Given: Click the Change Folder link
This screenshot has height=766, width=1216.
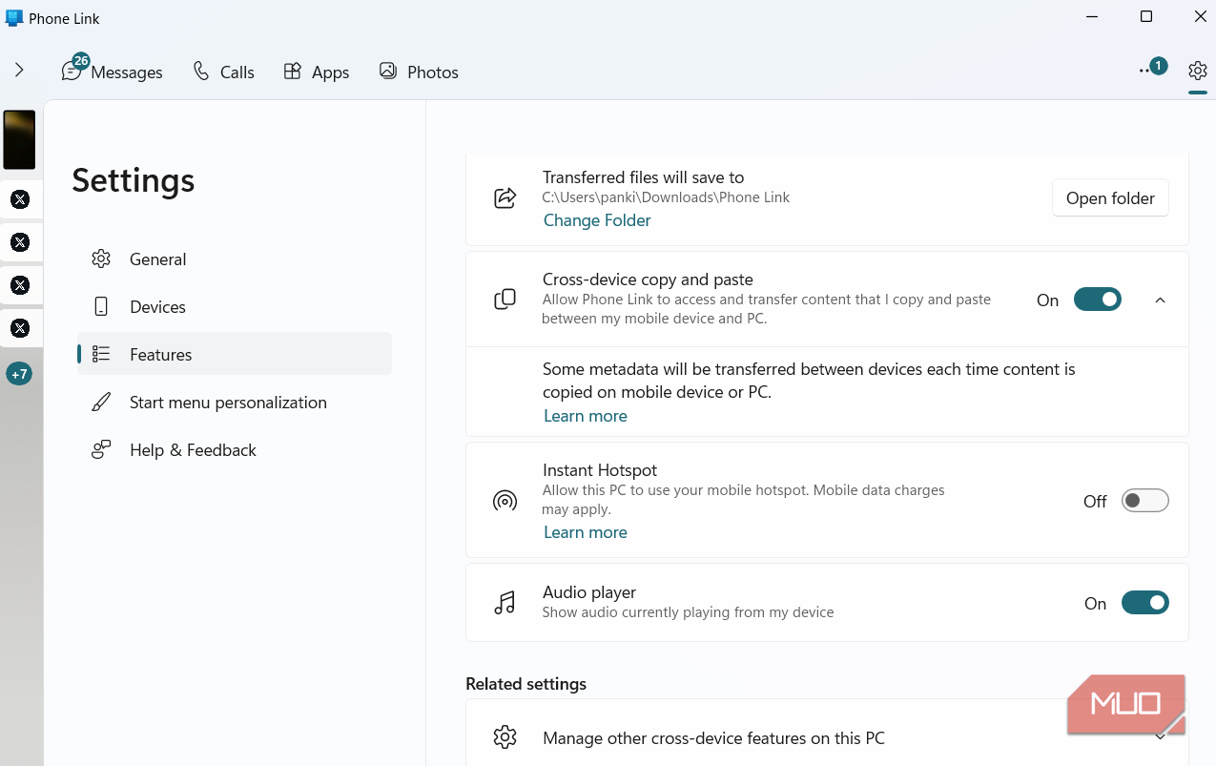Looking at the screenshot, I should (597, 220).
